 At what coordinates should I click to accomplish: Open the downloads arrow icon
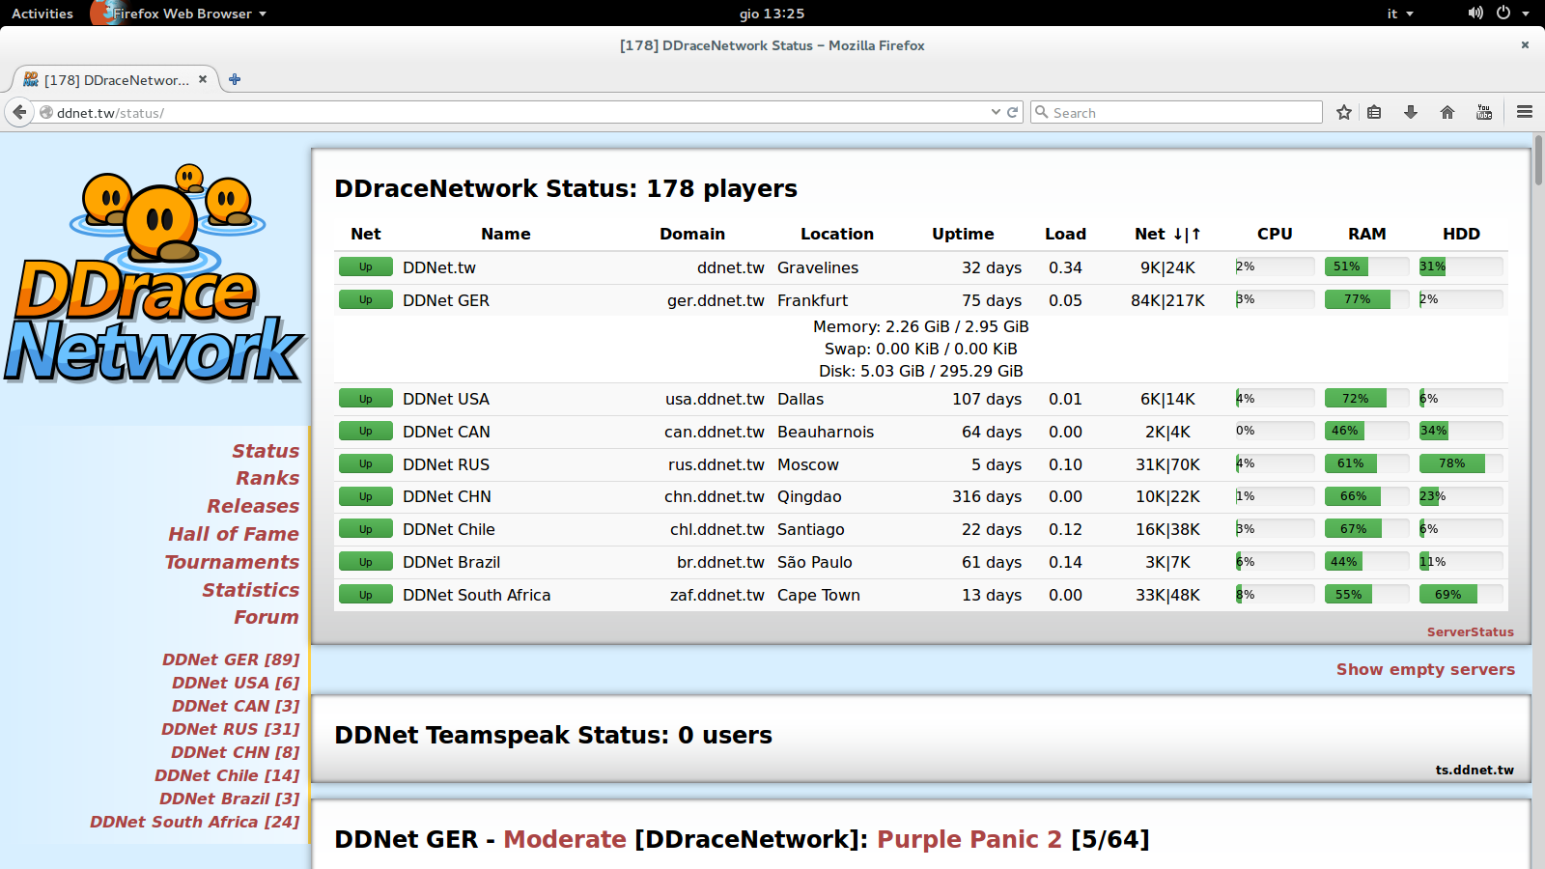click(x=1411, y=112)
